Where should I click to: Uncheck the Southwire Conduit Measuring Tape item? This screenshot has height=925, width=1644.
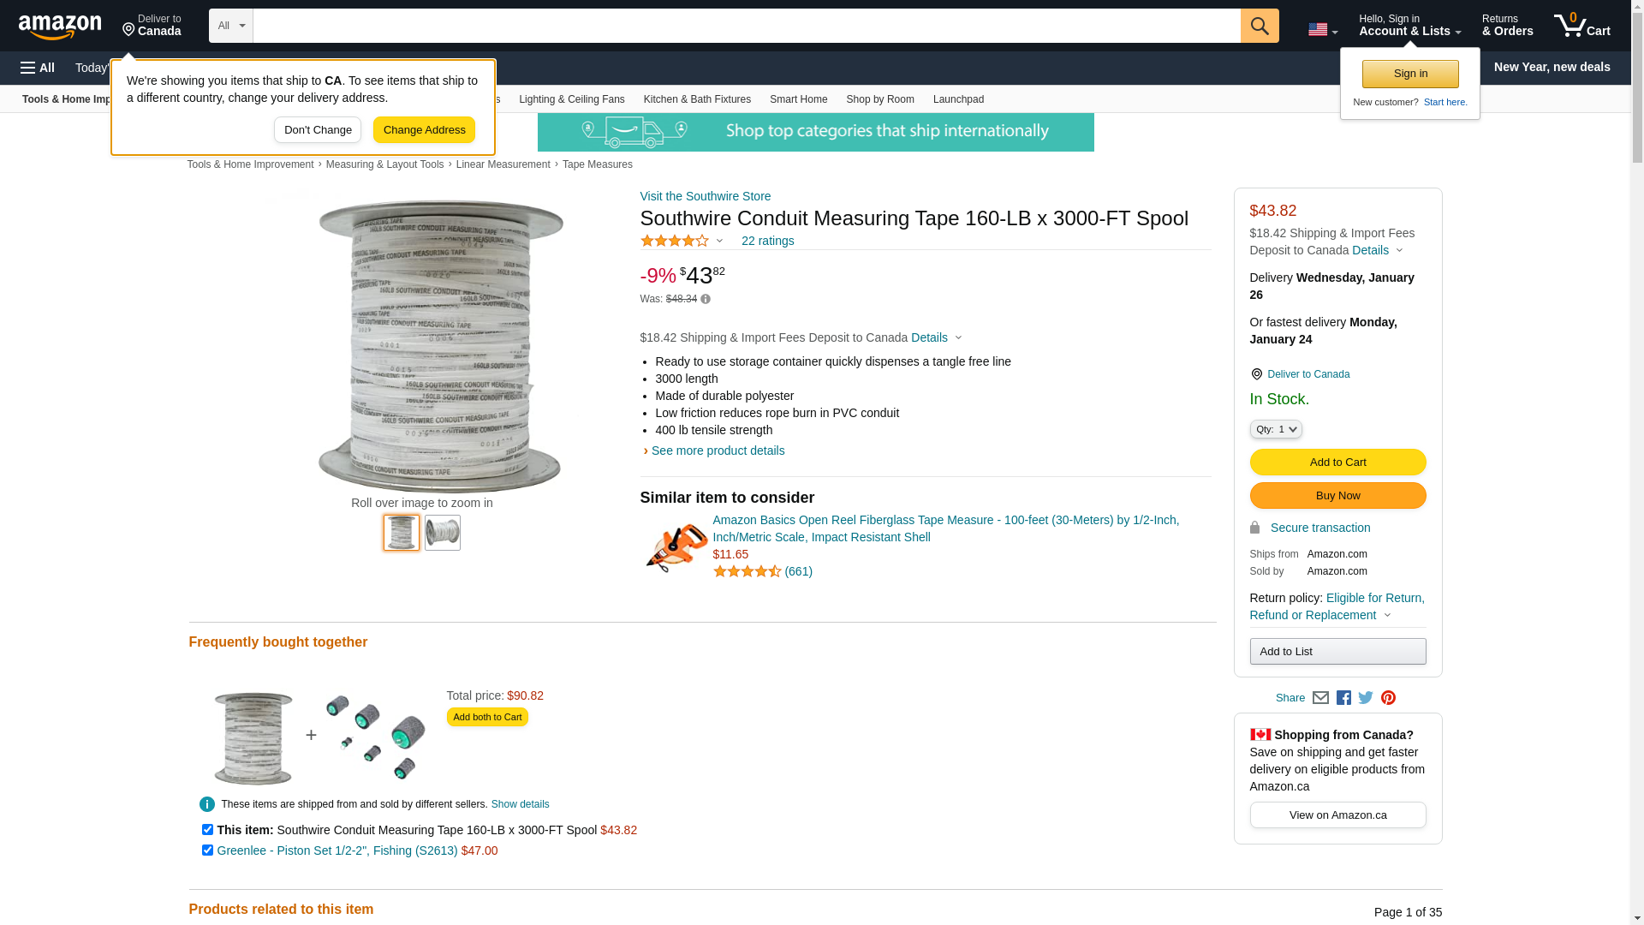pos(207,829)
